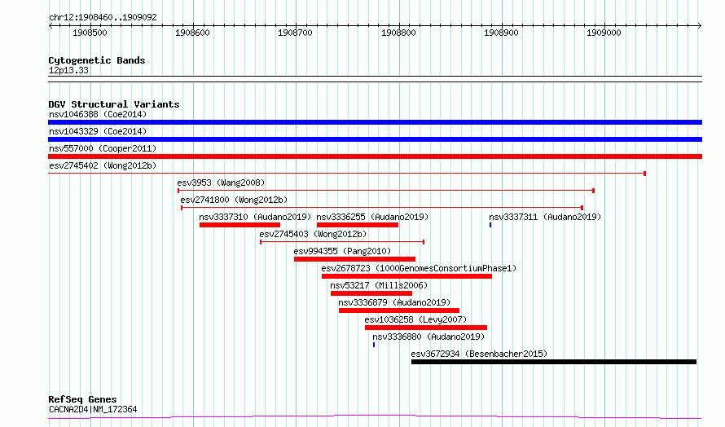Select the nsv3336255 (Audano2019) red bar
This screenshot has height=427, width=725.
pyautogui.click(x=358, y=225)
